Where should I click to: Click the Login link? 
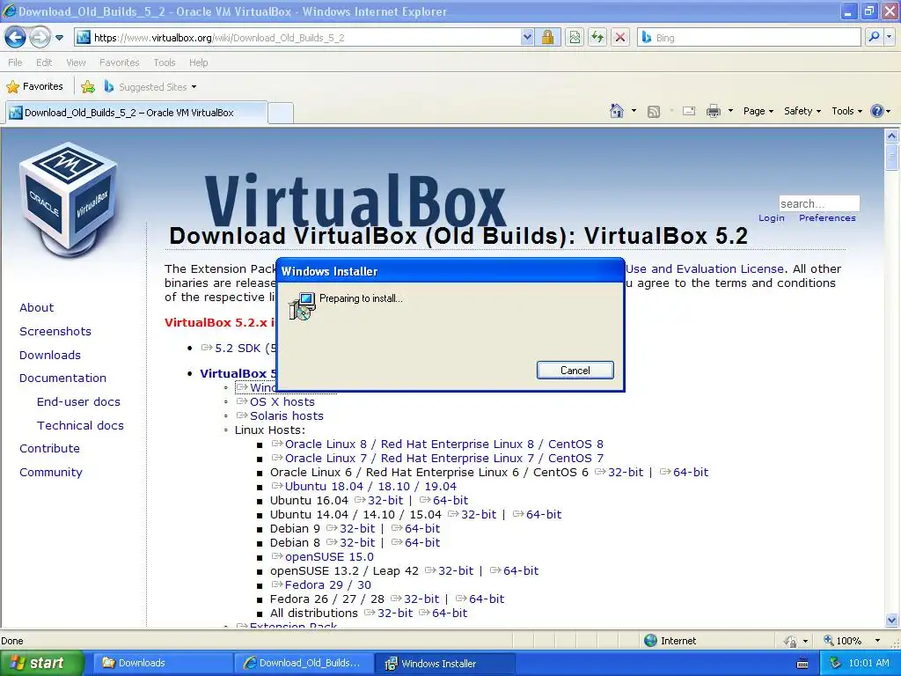[771, 218]
